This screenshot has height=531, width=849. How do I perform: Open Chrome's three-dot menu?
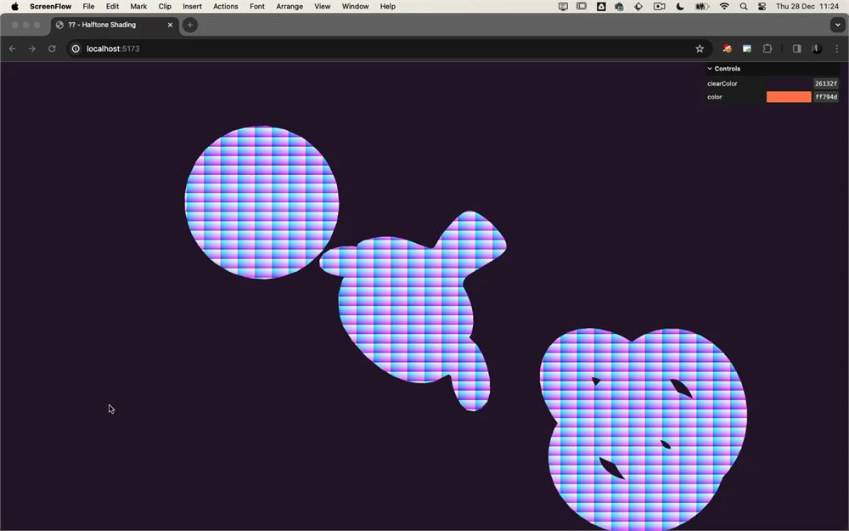tap(836, 48)
